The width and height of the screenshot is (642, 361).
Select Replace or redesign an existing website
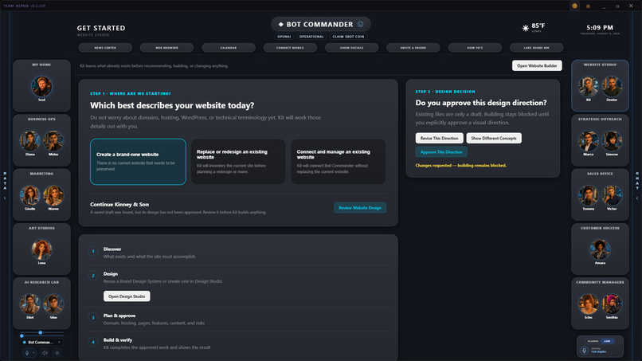[x=238, y=162]
